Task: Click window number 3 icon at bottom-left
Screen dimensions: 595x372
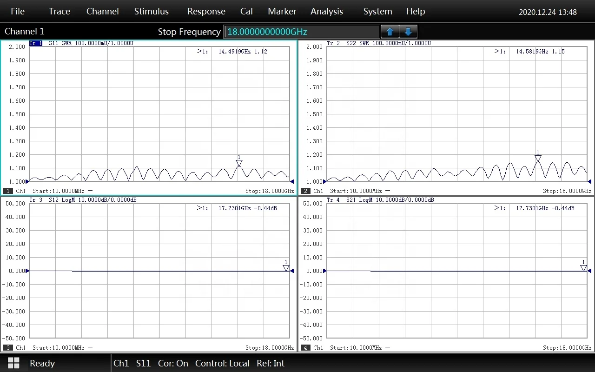Action: coord(7,348)
